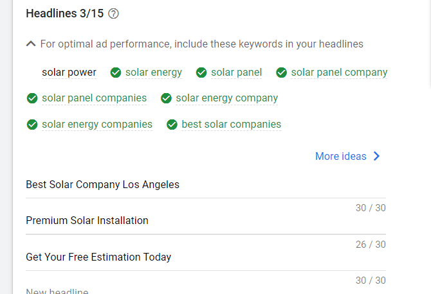Click the 'solar panel company' keyword text
Screen dimensions: 431x294
pos(339,73)
